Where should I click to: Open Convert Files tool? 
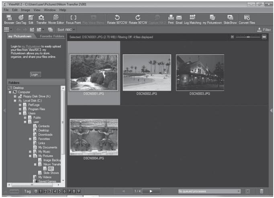[247, 19]
